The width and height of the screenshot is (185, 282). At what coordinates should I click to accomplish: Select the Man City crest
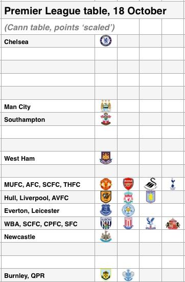(x=106, y=106)
